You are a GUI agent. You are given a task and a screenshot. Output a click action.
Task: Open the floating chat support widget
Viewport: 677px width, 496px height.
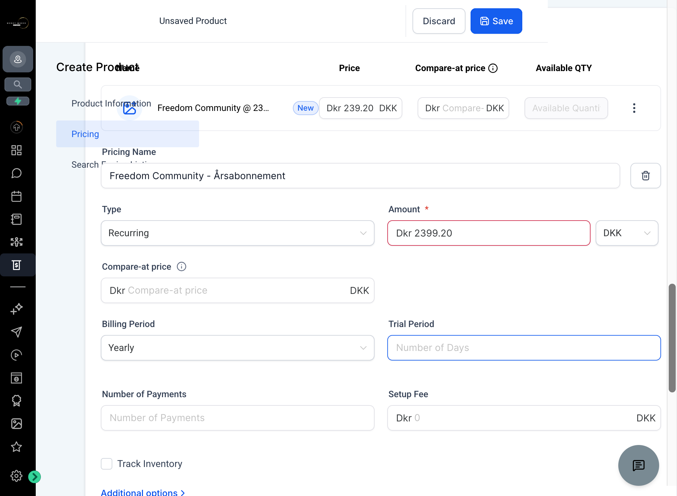(x=638, y=465)
